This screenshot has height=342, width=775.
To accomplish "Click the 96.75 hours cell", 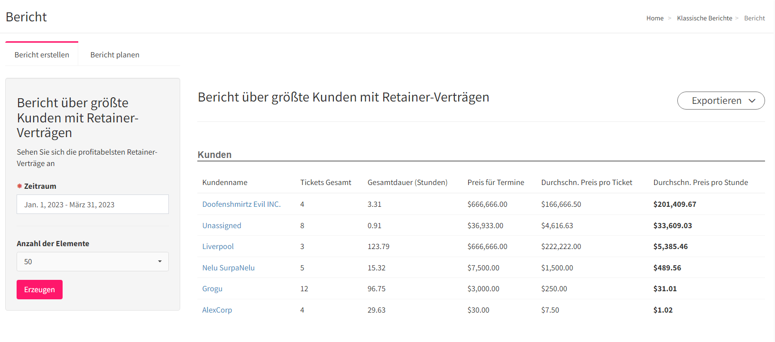I will (x=377, y=288).
